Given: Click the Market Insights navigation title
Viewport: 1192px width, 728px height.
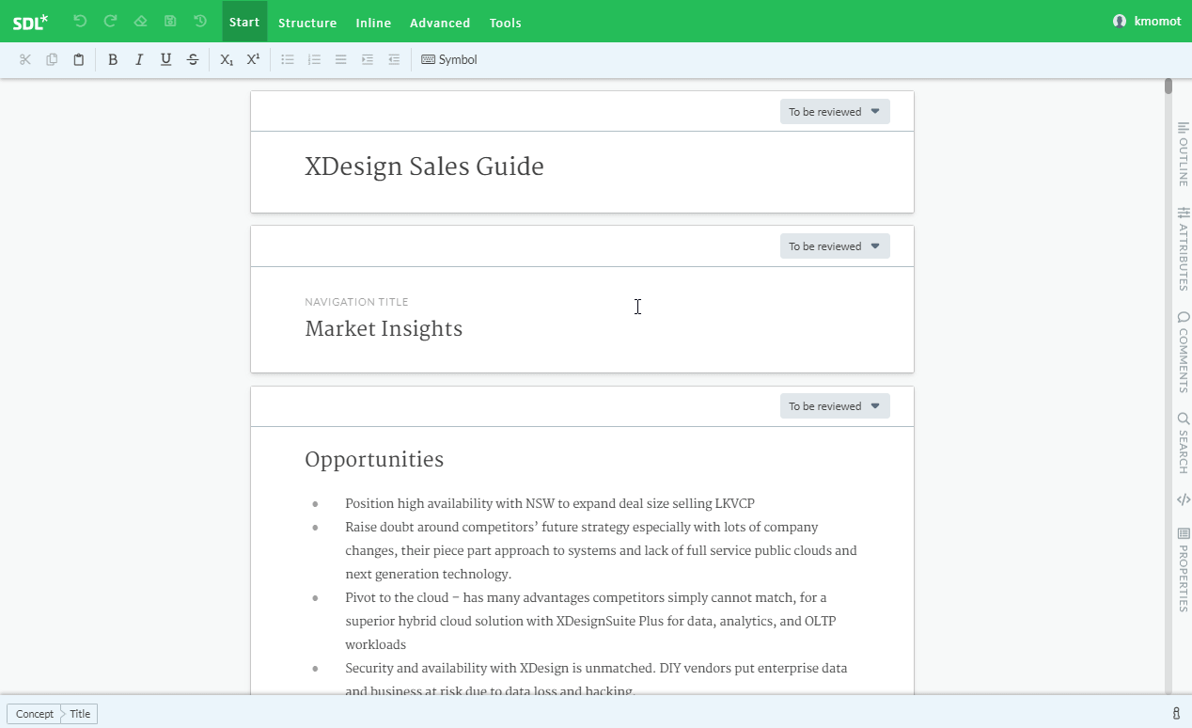Looking at the screenshot, I should [384, 328].
